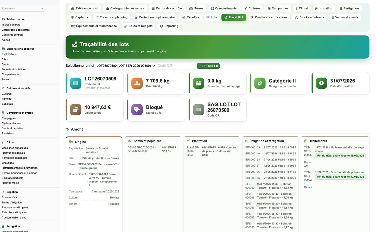Open the Cartographie des serres tab
376x232 pixels.
tap(125, 9)
